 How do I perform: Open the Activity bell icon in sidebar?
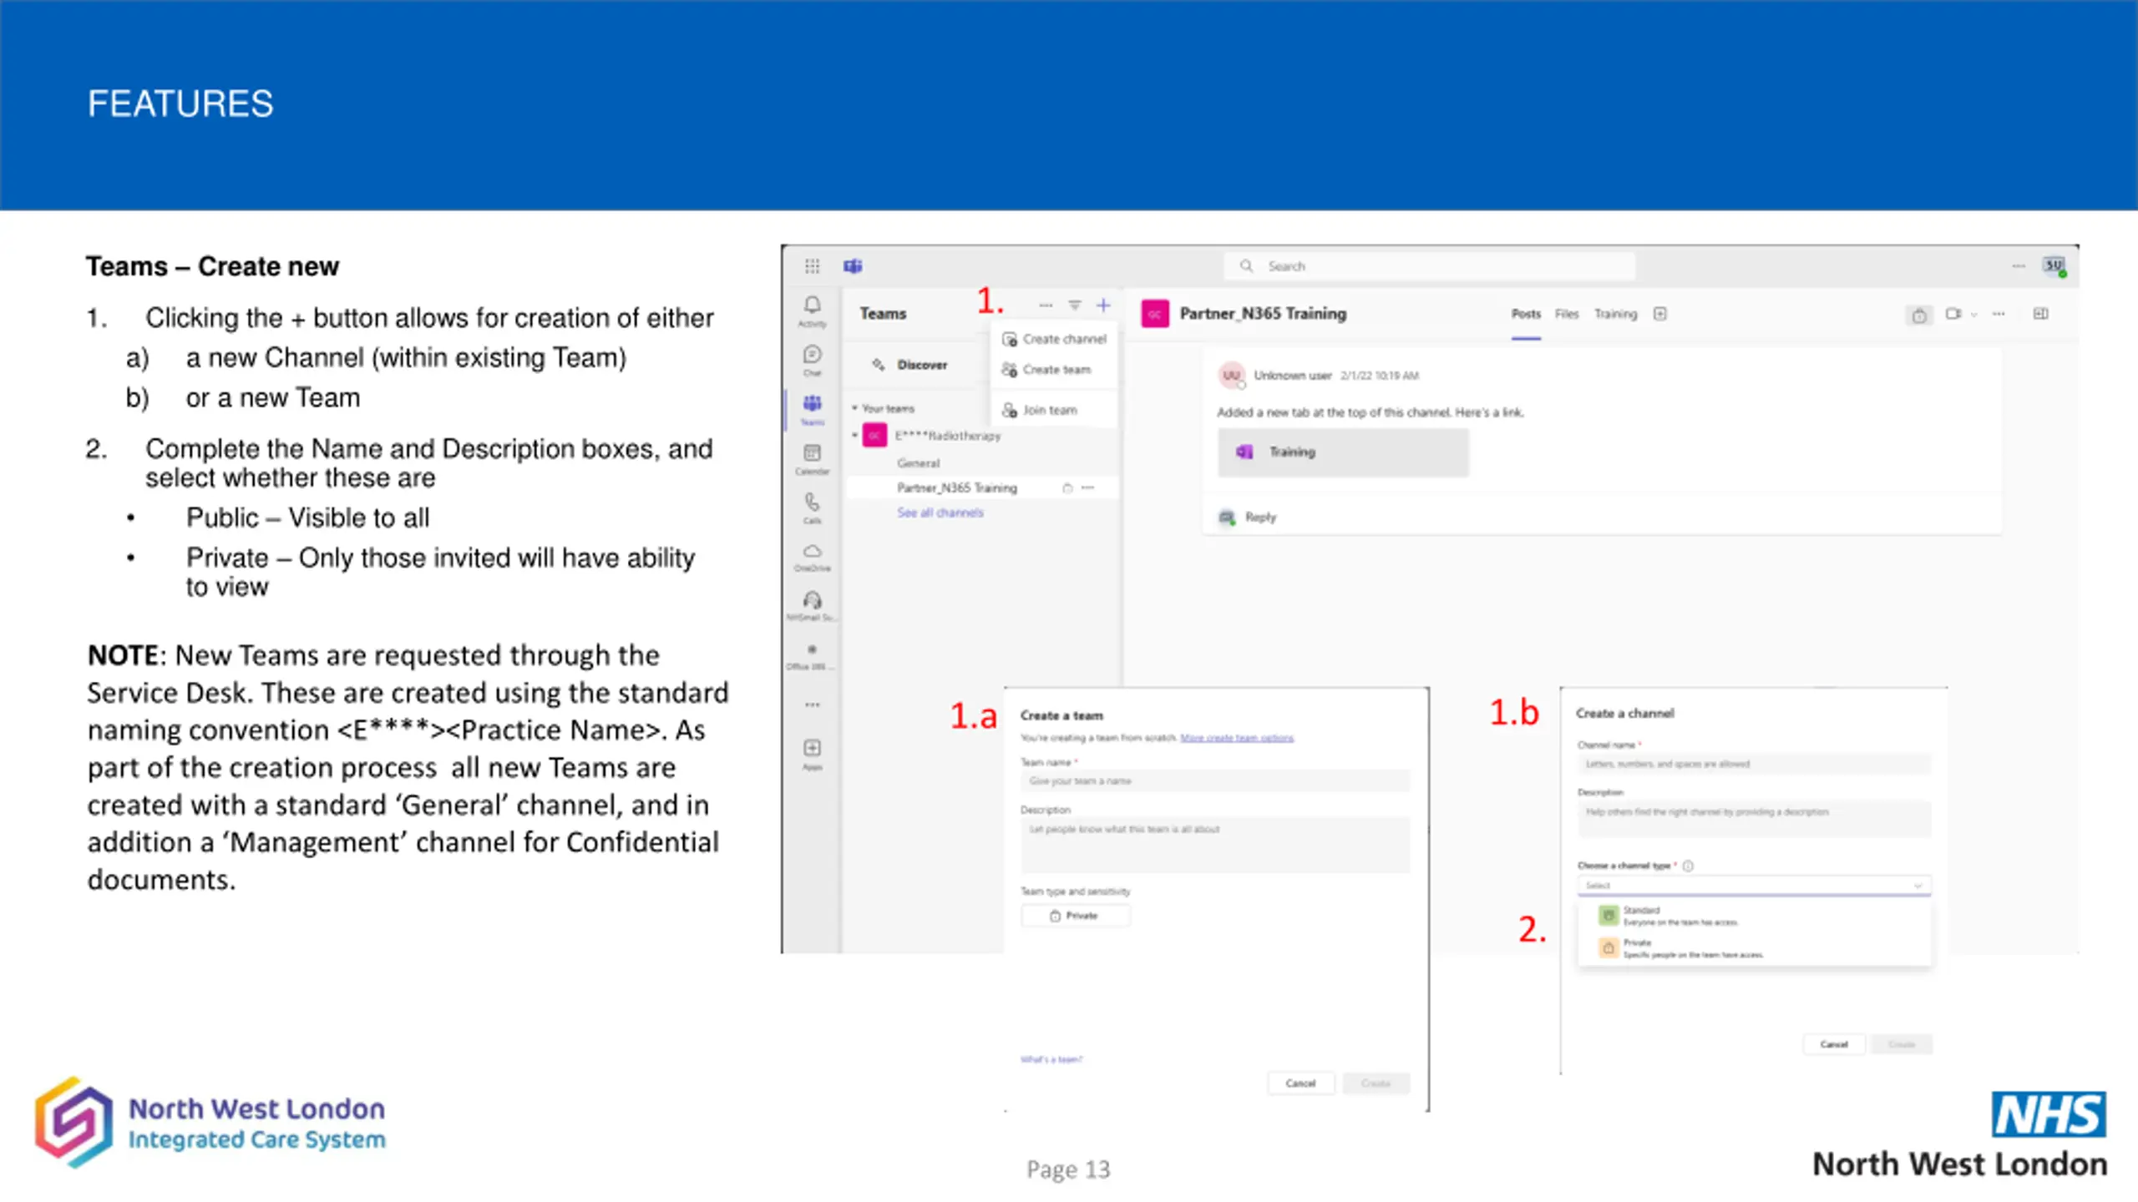click(x=812, y=311)
